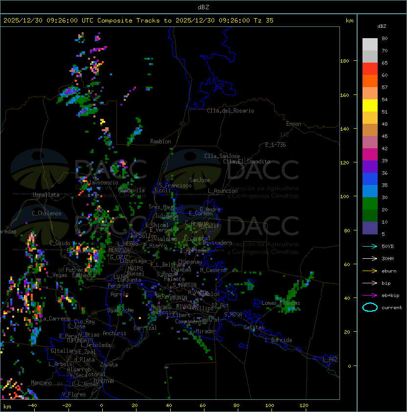Click the S_MARTIN town label
This screenshot has height=412, width=407.
coord(184,285)
